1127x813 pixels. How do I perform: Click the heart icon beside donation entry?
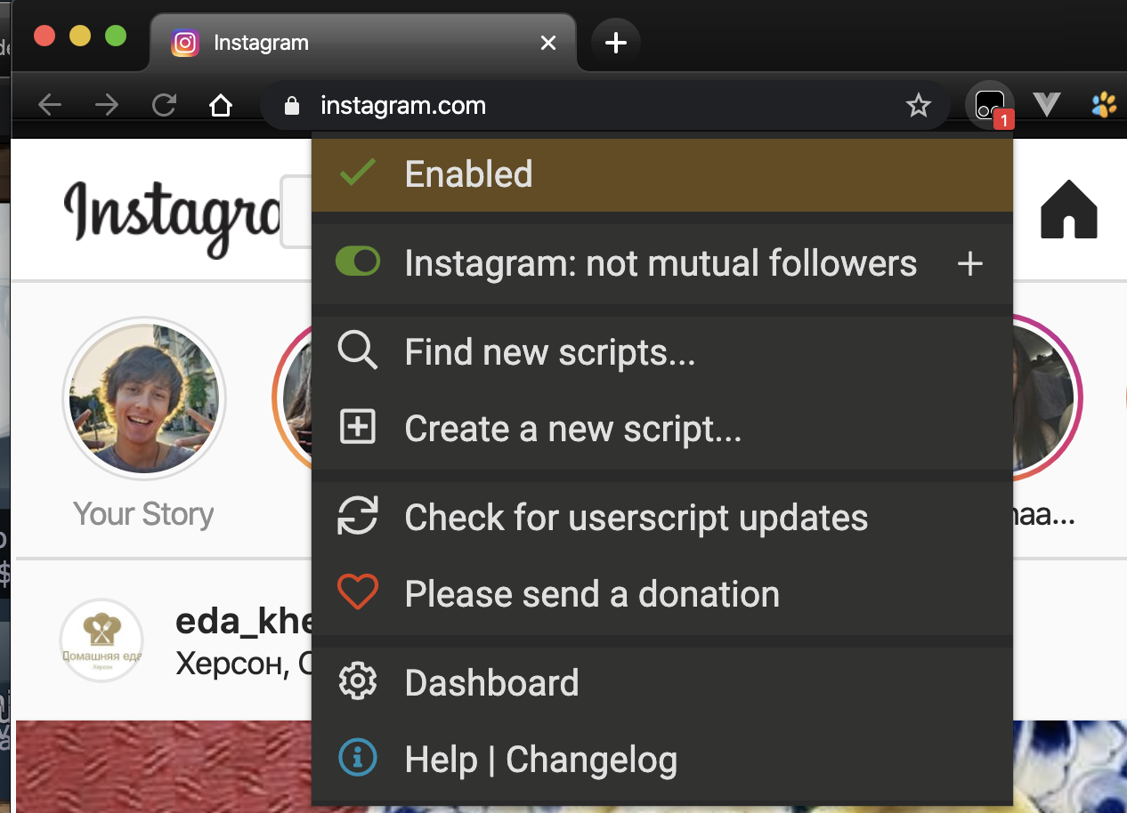pyautogui.click(x=358, y=592)
